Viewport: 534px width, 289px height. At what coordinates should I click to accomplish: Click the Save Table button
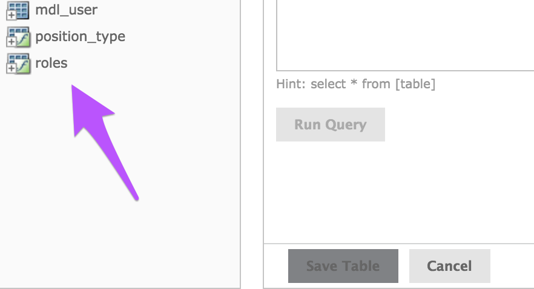coord(343,266)
